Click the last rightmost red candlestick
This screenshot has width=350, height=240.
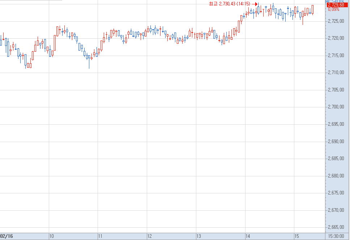pyautogui.click(x=313, y=10)
